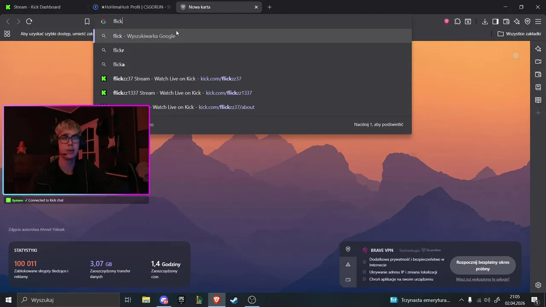Open the Brave browser taskbar icon
This screenshot has height=307, width=546.
pyautogui.click(x=216, y=300)
